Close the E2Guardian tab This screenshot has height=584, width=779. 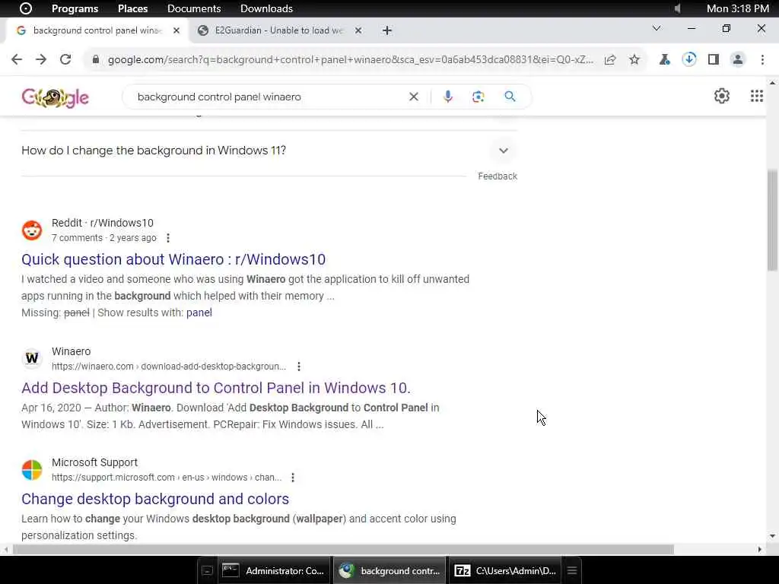358,30
